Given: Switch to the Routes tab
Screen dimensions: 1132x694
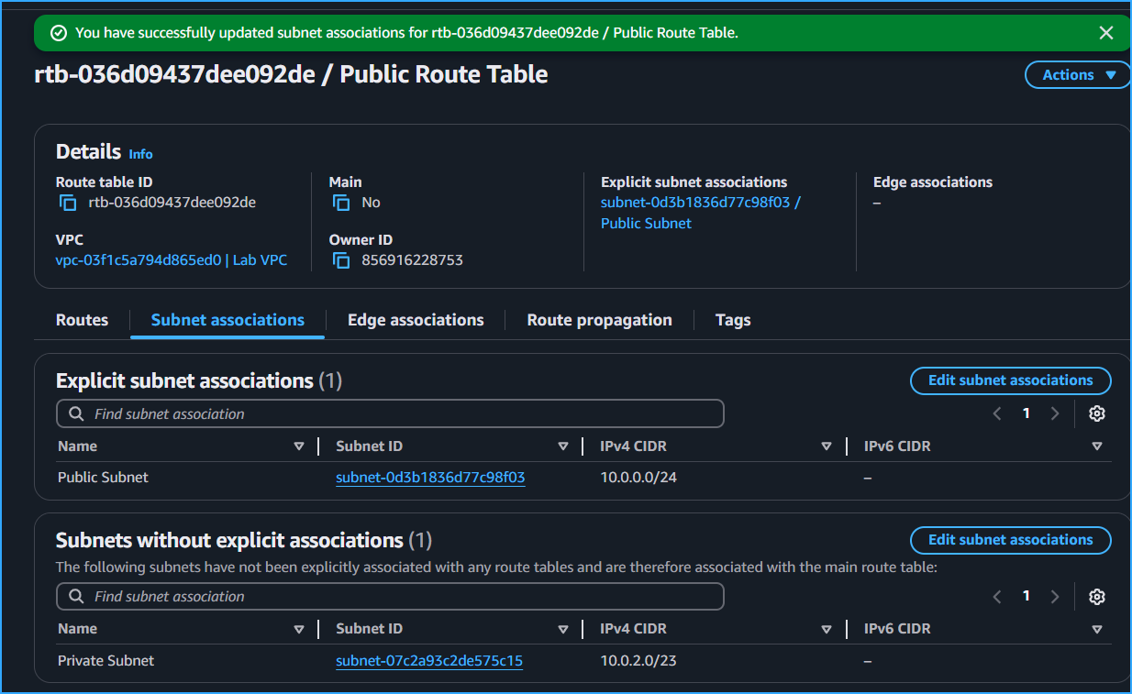Looking at the screenshot, I should [x=82, y=320].
